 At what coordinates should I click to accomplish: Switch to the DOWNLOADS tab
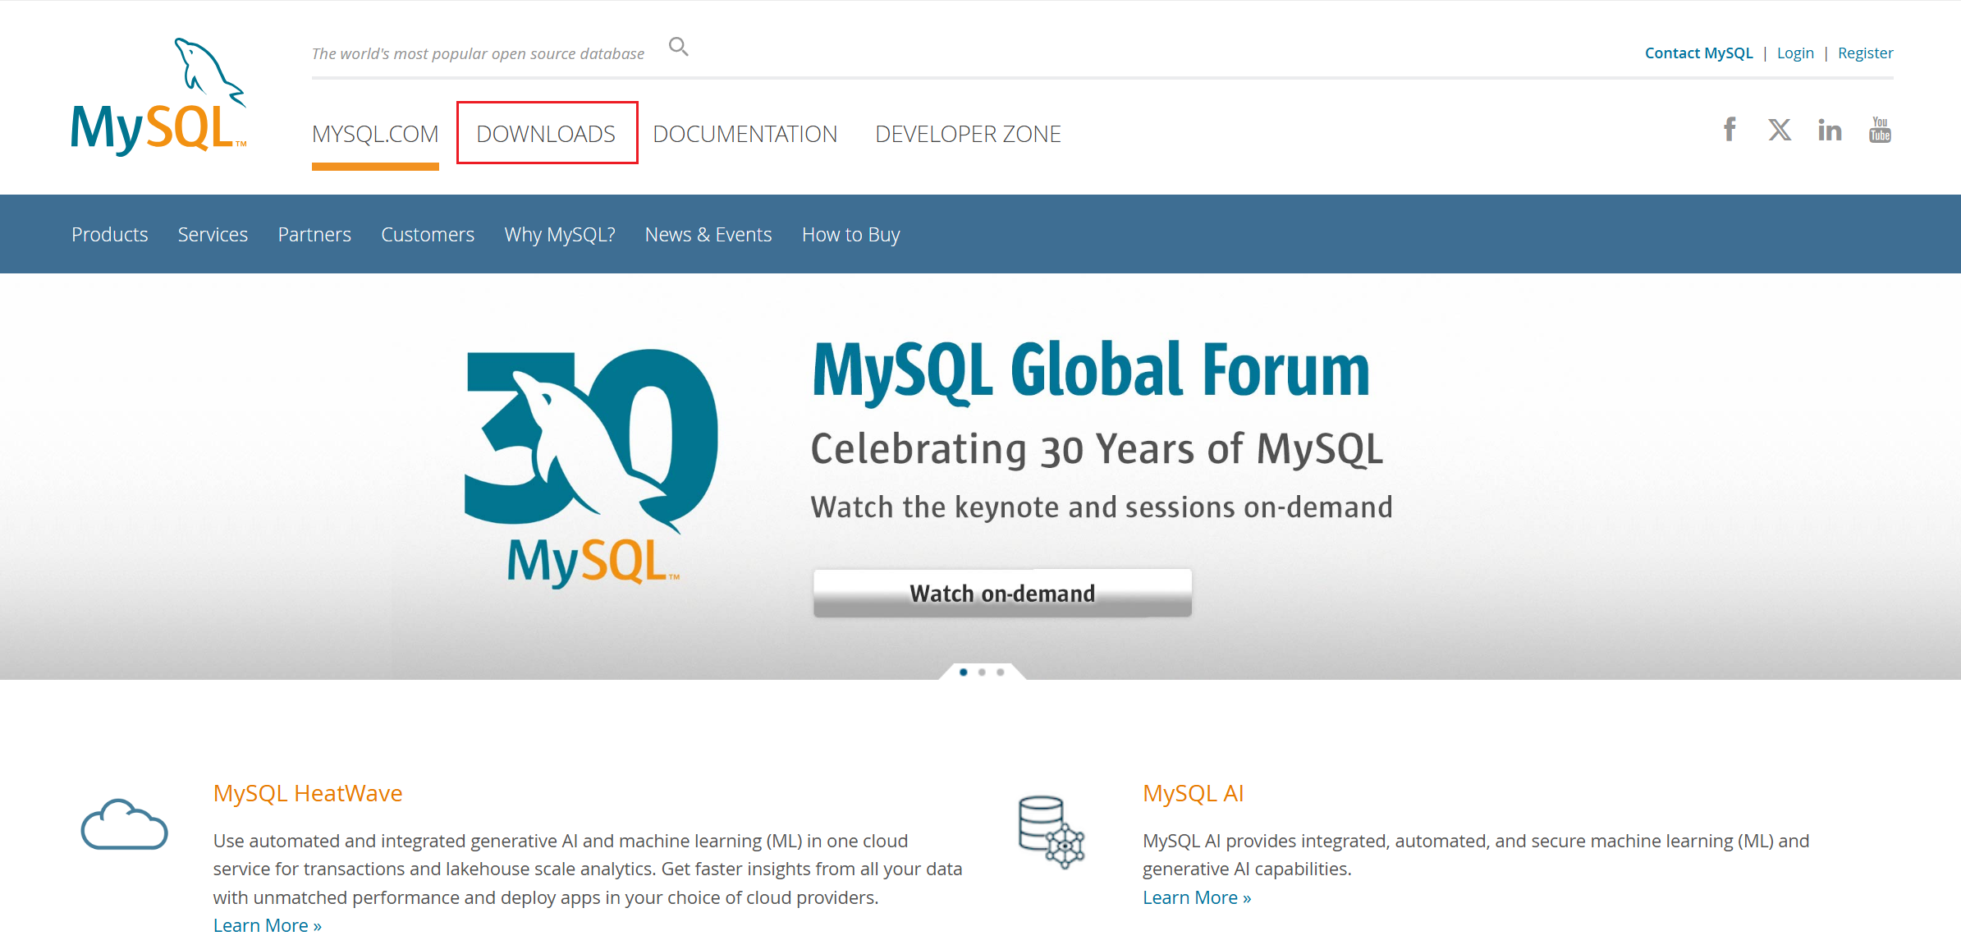click(546, 134)
